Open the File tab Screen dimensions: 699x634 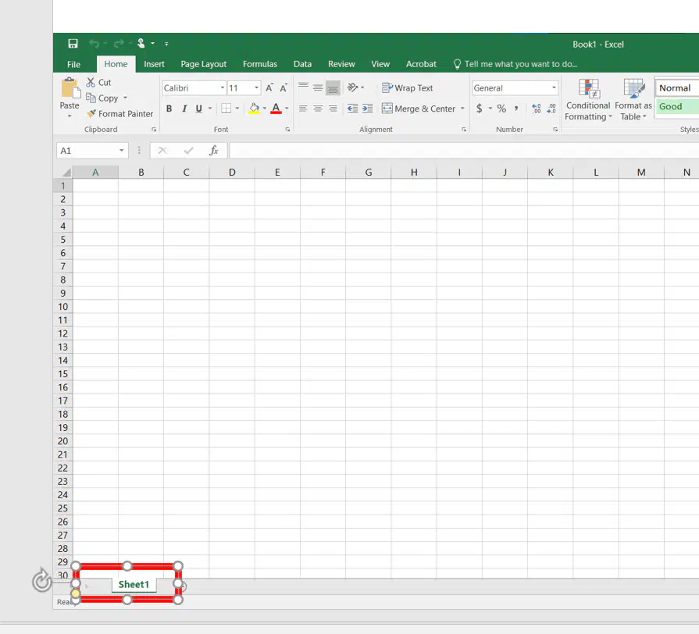click(73, 64)
